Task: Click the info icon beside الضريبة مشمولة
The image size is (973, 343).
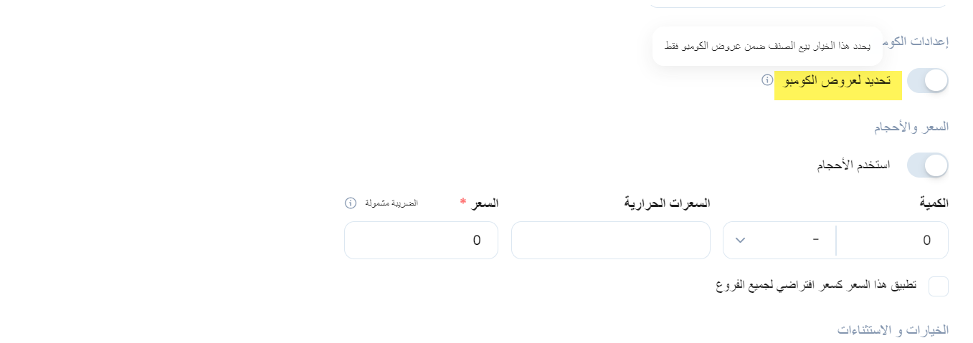Action: 351,203
